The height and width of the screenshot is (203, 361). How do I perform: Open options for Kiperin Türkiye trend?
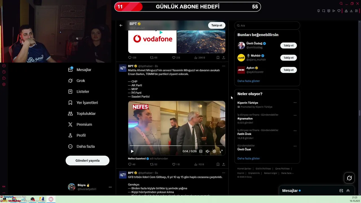tap(295, 103)
